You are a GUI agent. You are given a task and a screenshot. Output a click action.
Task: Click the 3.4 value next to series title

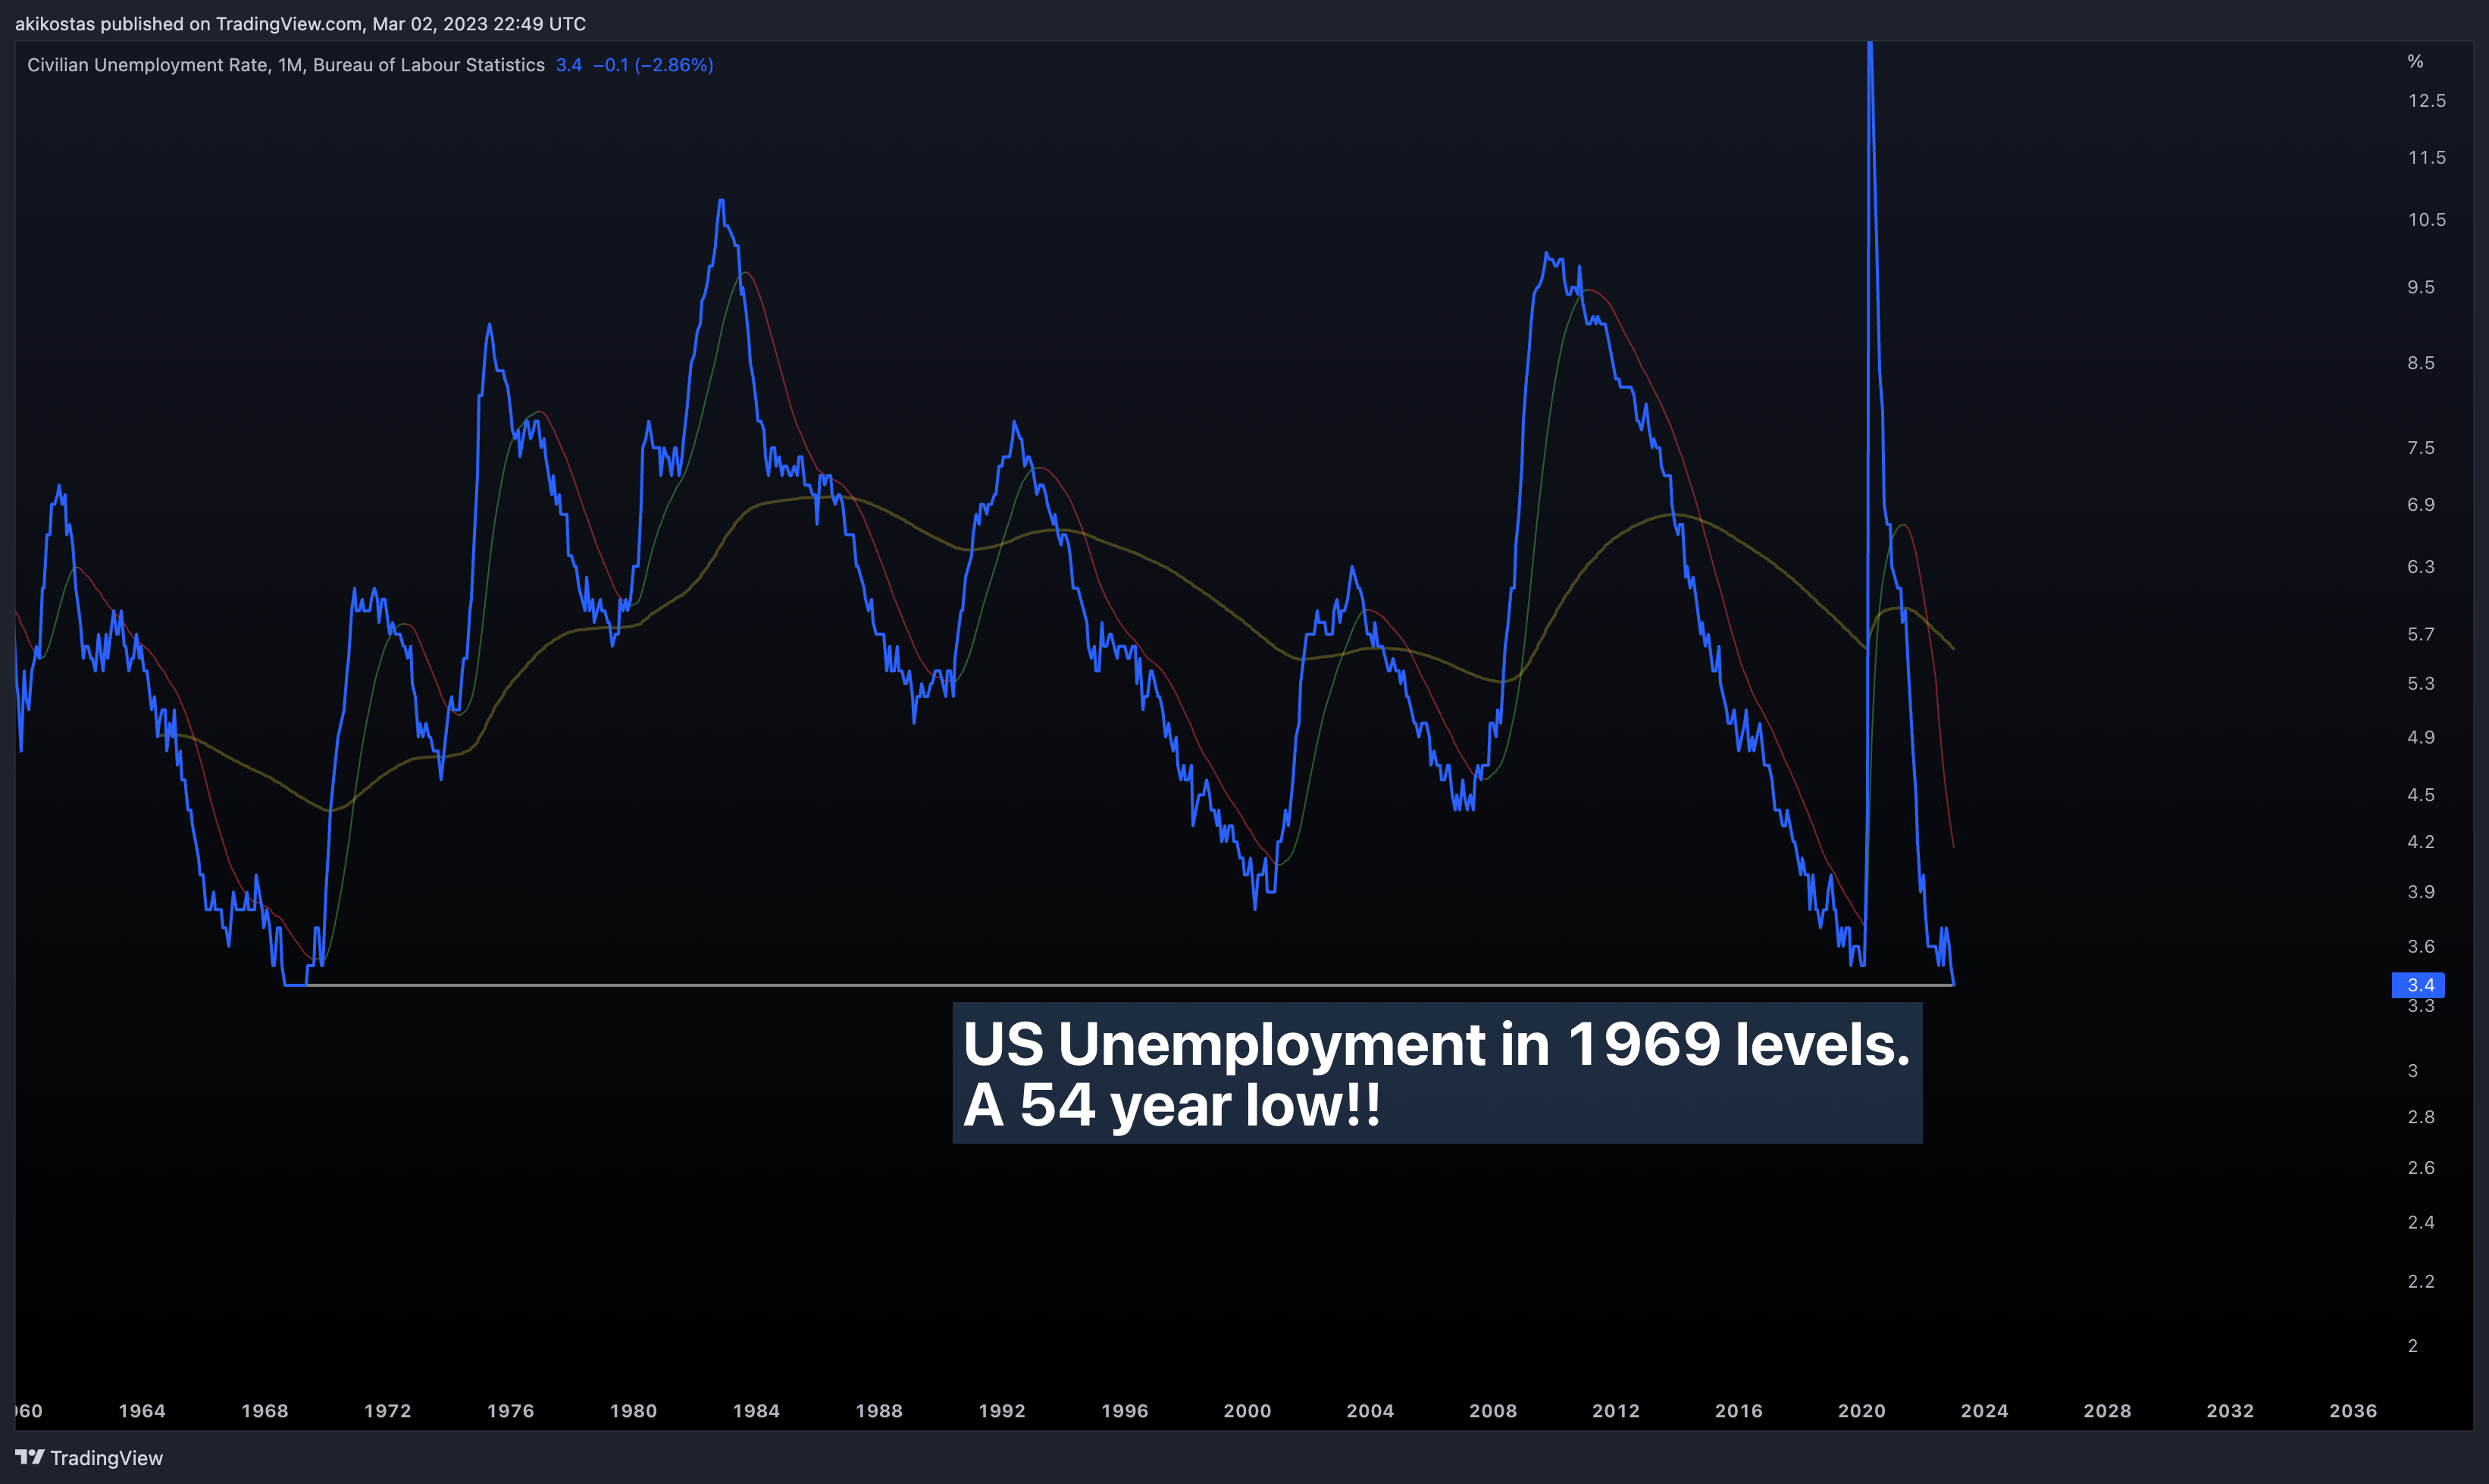tap(569, 65)
